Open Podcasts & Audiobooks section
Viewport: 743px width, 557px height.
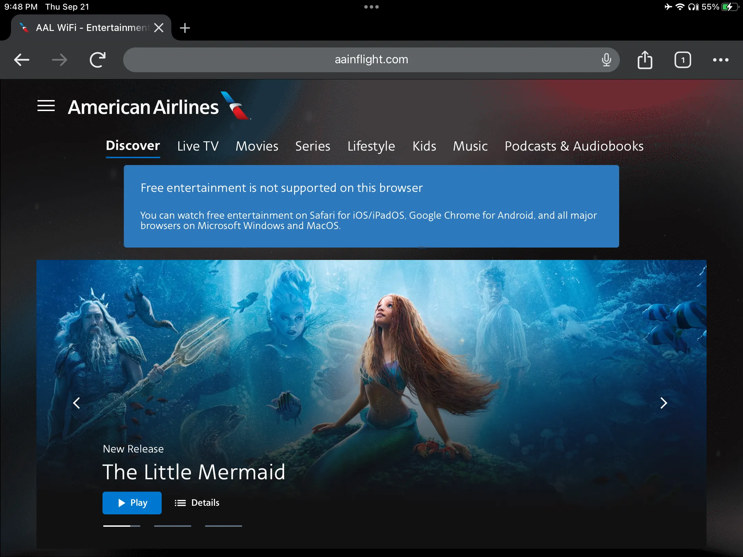pos(574,146)
